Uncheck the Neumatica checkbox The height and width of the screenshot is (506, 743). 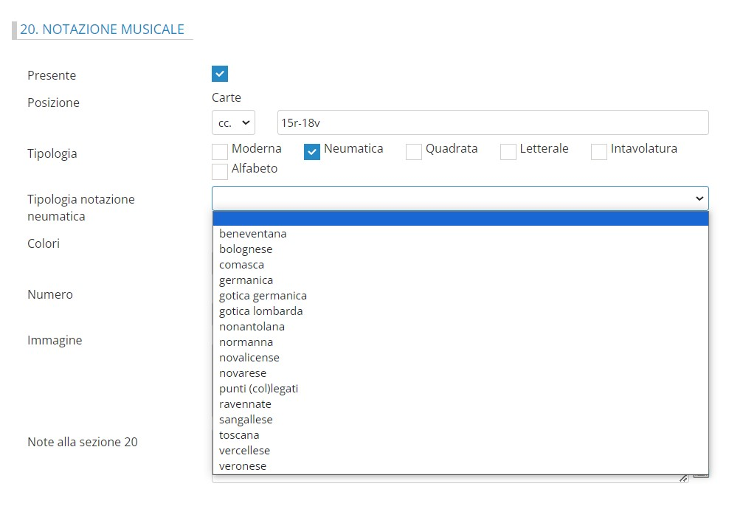tap(312, 152)
